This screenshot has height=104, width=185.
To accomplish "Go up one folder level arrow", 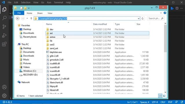I will pyautogui.click(x=31, y=18).
